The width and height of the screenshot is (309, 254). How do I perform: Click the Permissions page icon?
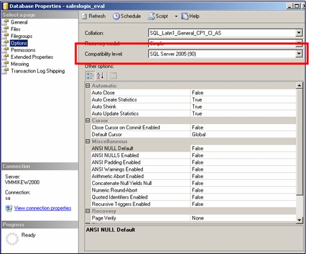point(5,50)
